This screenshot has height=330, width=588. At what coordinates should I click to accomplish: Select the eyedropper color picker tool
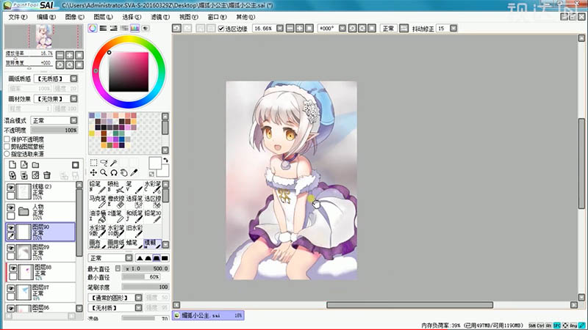134,172
